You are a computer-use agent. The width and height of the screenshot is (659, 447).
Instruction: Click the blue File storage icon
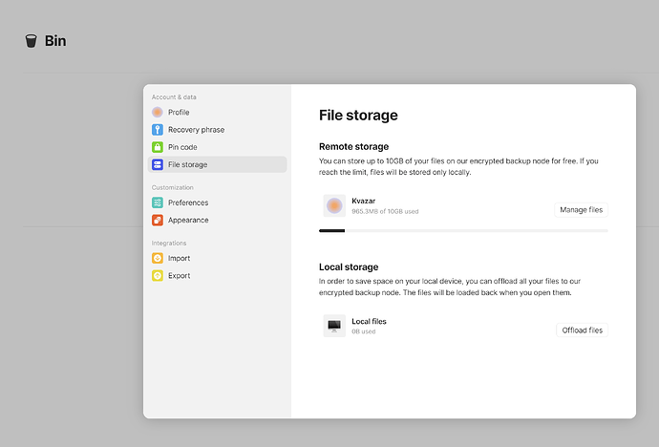[x=158, y=164]
